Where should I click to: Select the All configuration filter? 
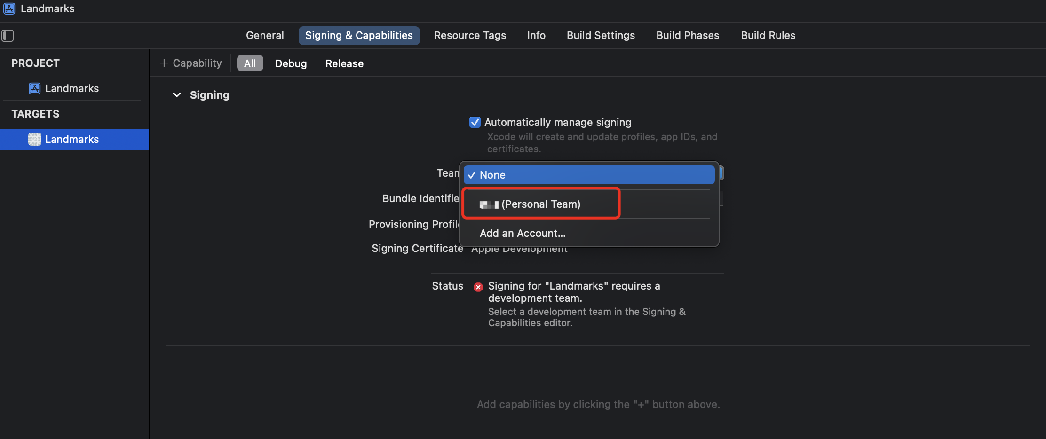250,63
